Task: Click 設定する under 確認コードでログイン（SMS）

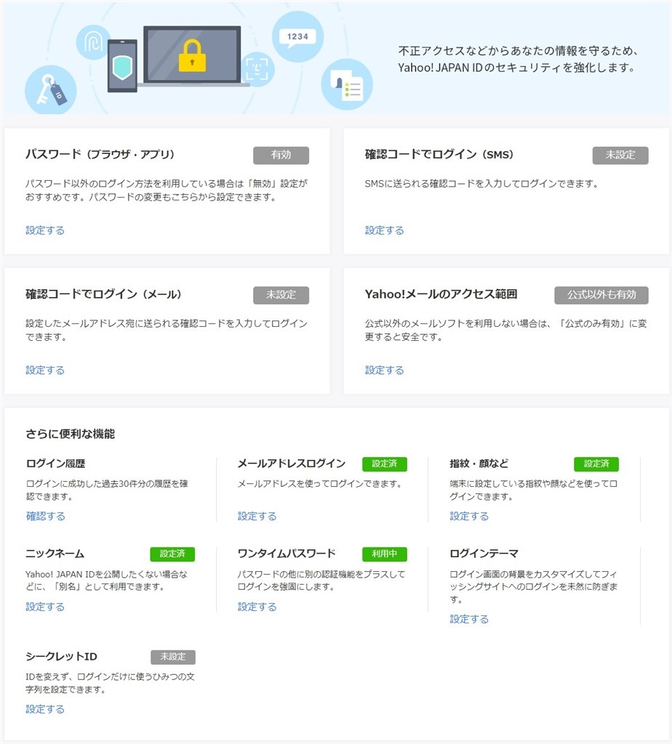Action: (383, 230)
